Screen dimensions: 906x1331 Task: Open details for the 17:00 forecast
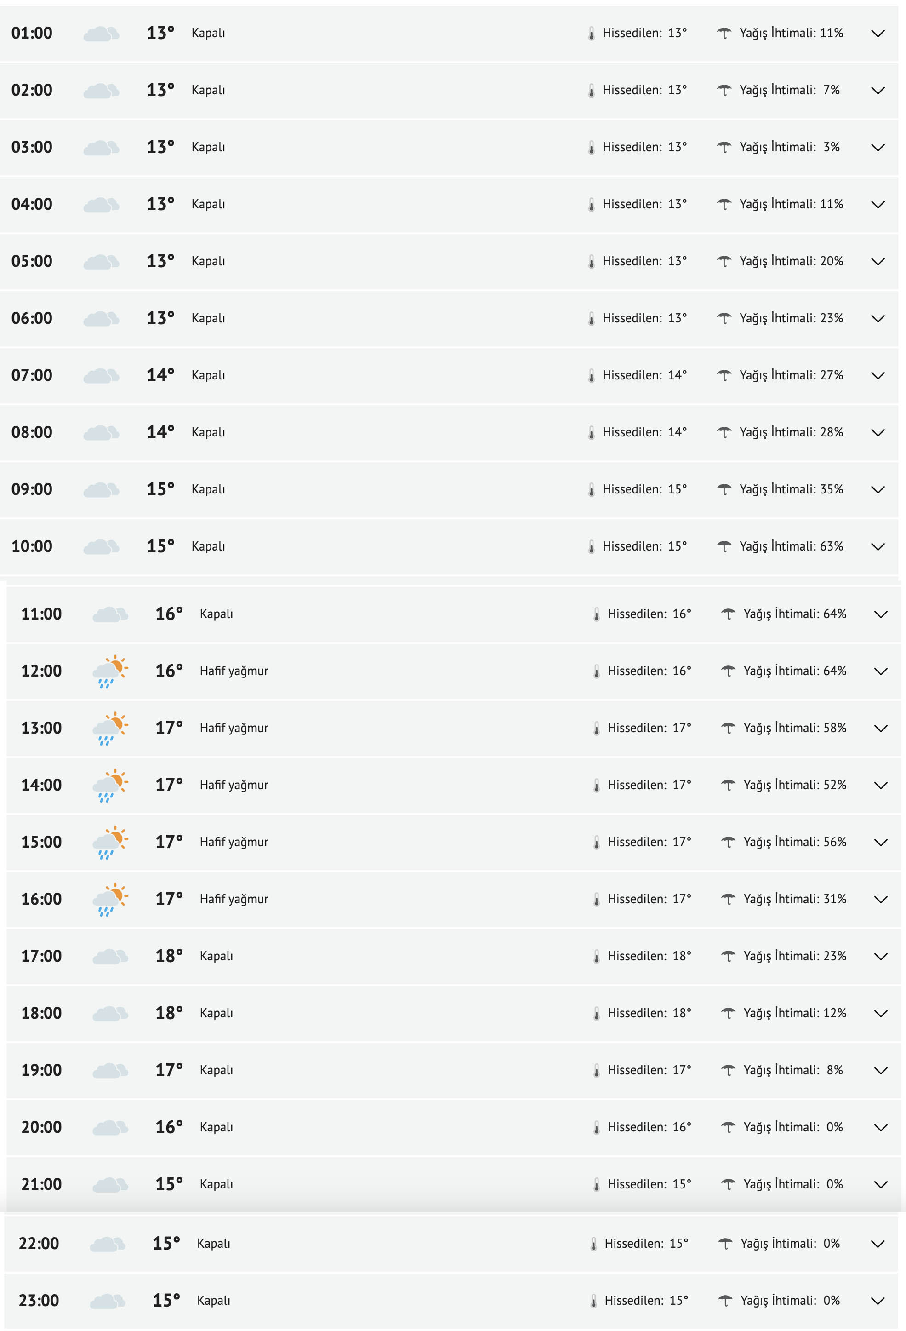pos(881,957)
